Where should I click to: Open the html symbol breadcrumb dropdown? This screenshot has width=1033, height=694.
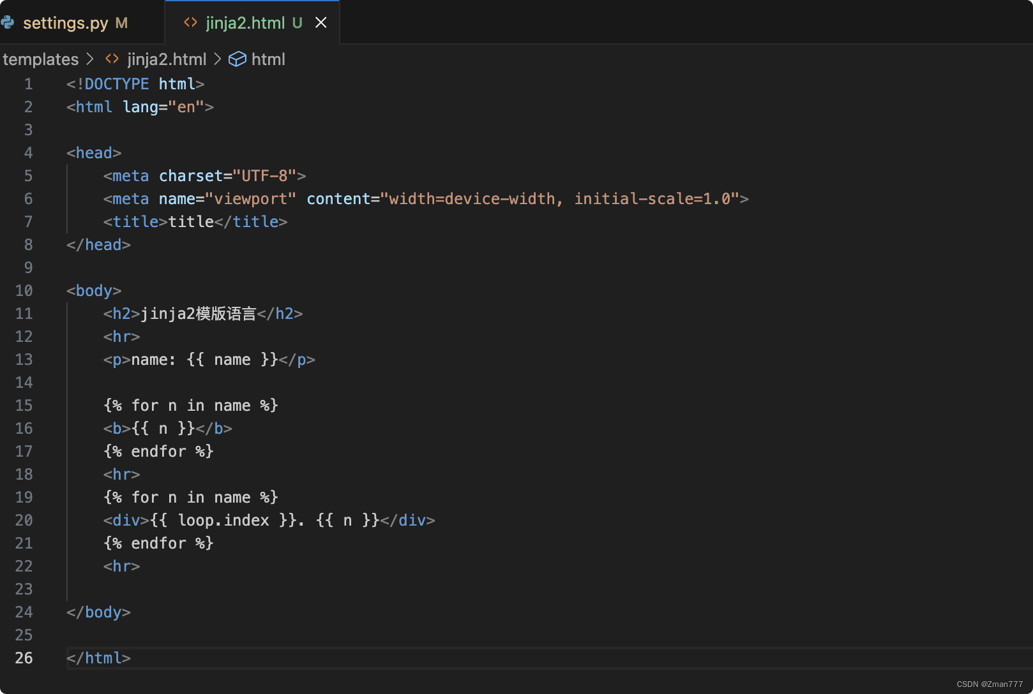pyautogui.click(x=268, y=59)
